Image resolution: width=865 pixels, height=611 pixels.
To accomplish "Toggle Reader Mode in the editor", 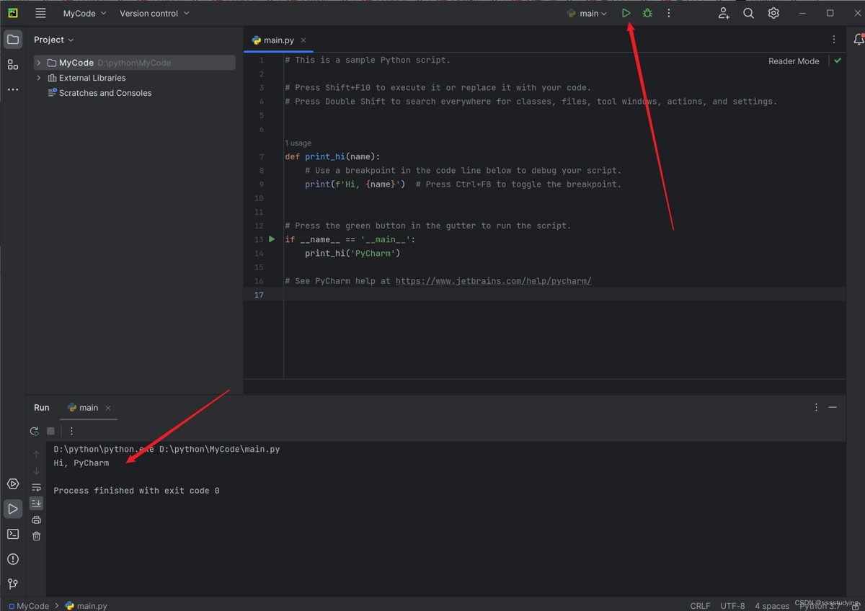I will [x=793, y=61].
